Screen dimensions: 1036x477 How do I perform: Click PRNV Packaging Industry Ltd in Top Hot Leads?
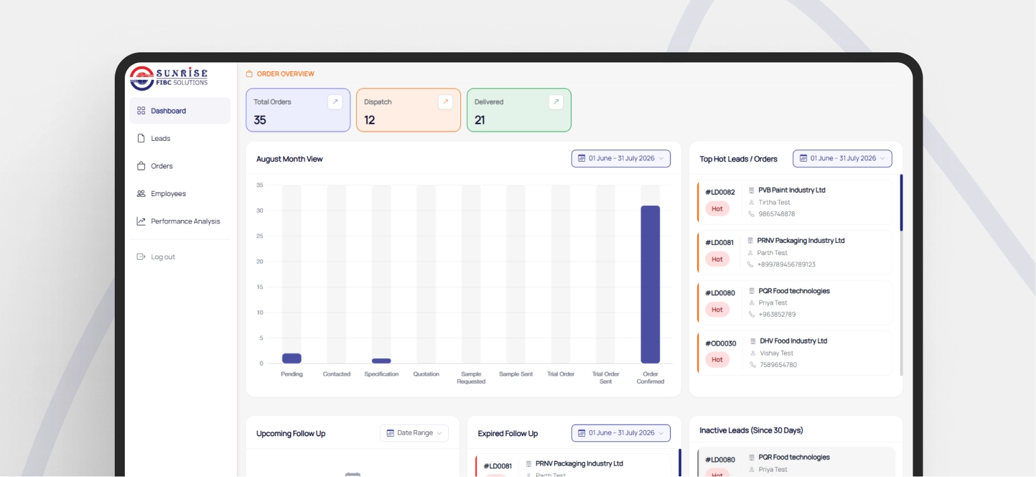point(800,240)
